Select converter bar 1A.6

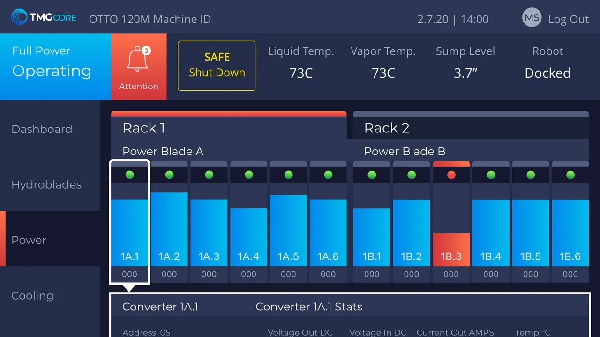(328, 233)
